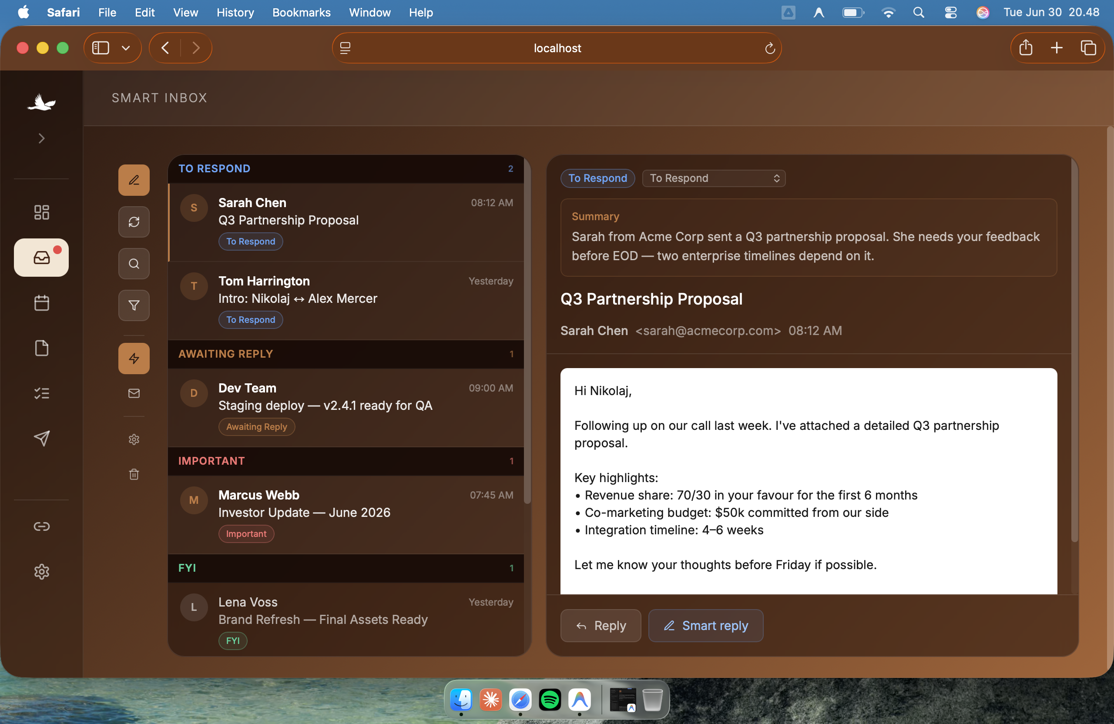
Task: Switch to the envelope mail view icon
Action: pyautogui.click(x=134, y=393)
